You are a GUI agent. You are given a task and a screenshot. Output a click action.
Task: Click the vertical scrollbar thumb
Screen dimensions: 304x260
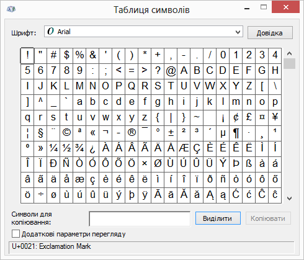[x=289, y=63]
